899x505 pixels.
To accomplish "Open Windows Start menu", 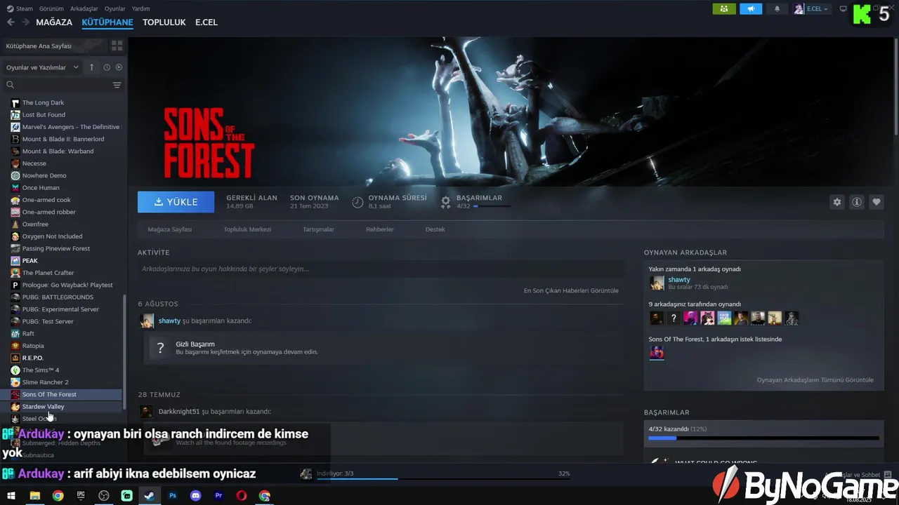I will tap(11, 496).
